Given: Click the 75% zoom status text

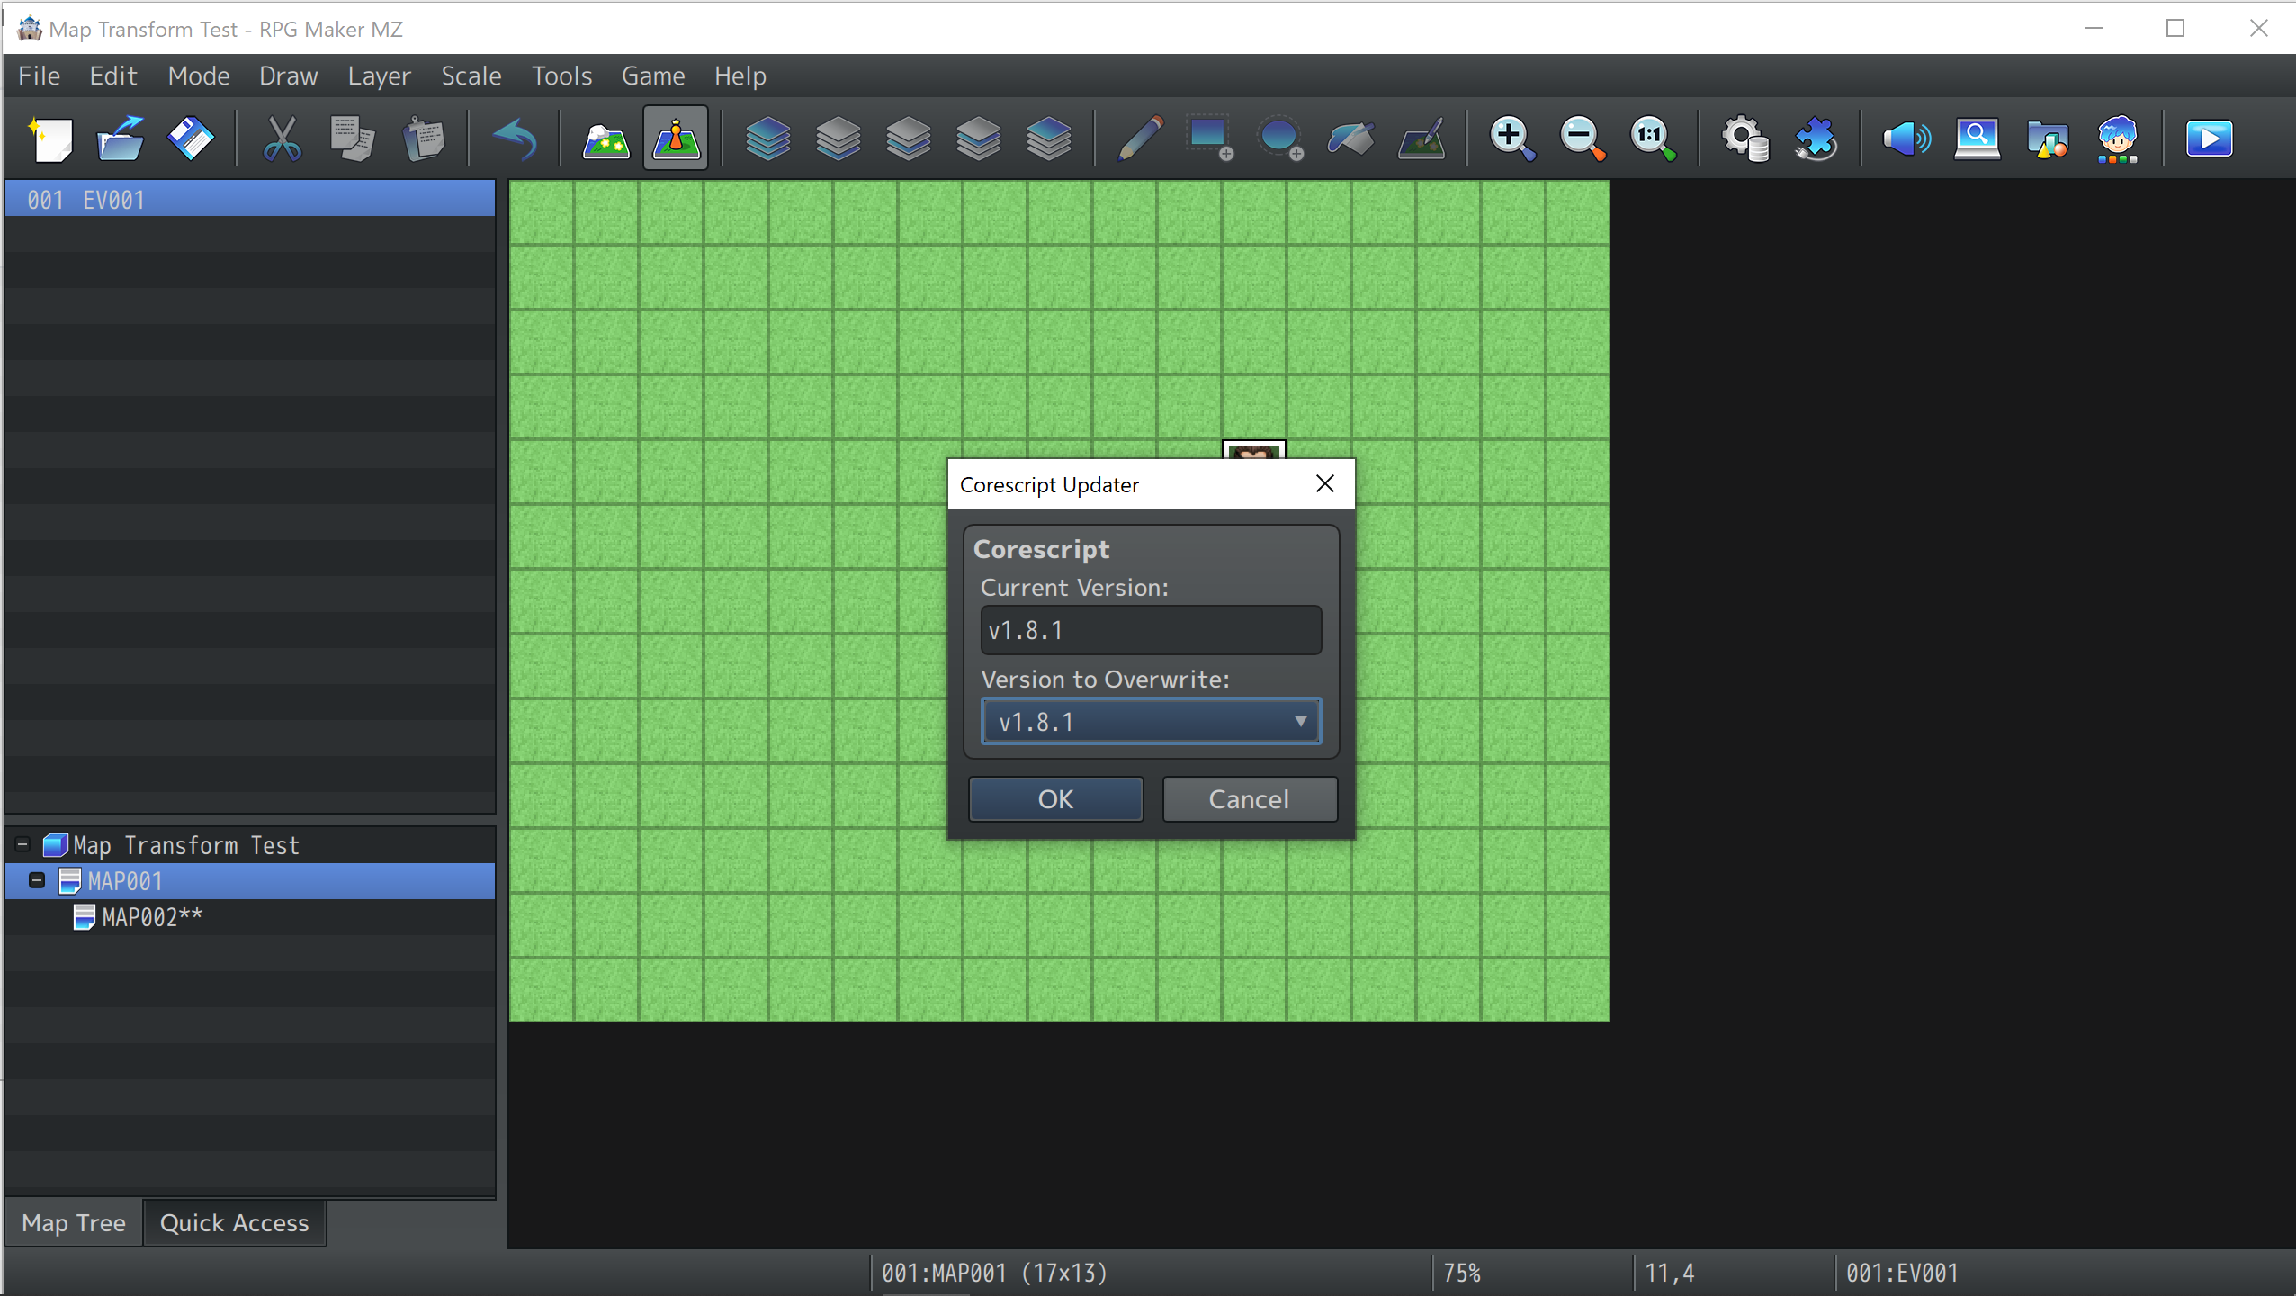Looking at the screenshot, I should (x=1462, y=1273).
